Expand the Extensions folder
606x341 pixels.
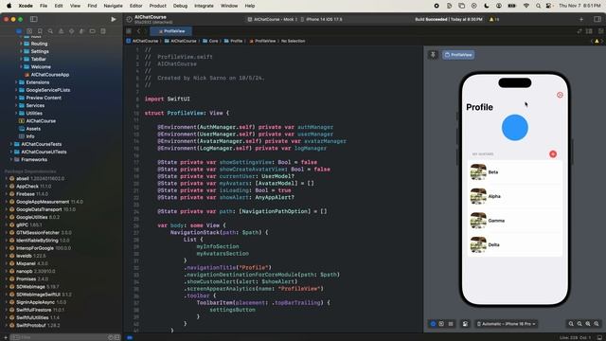pos(16,82)
